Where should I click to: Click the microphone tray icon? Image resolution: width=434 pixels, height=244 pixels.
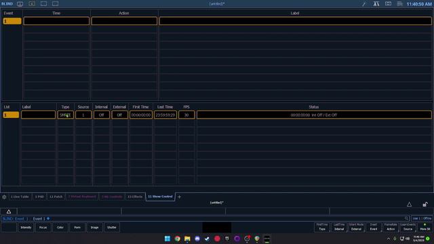(395, 239)
